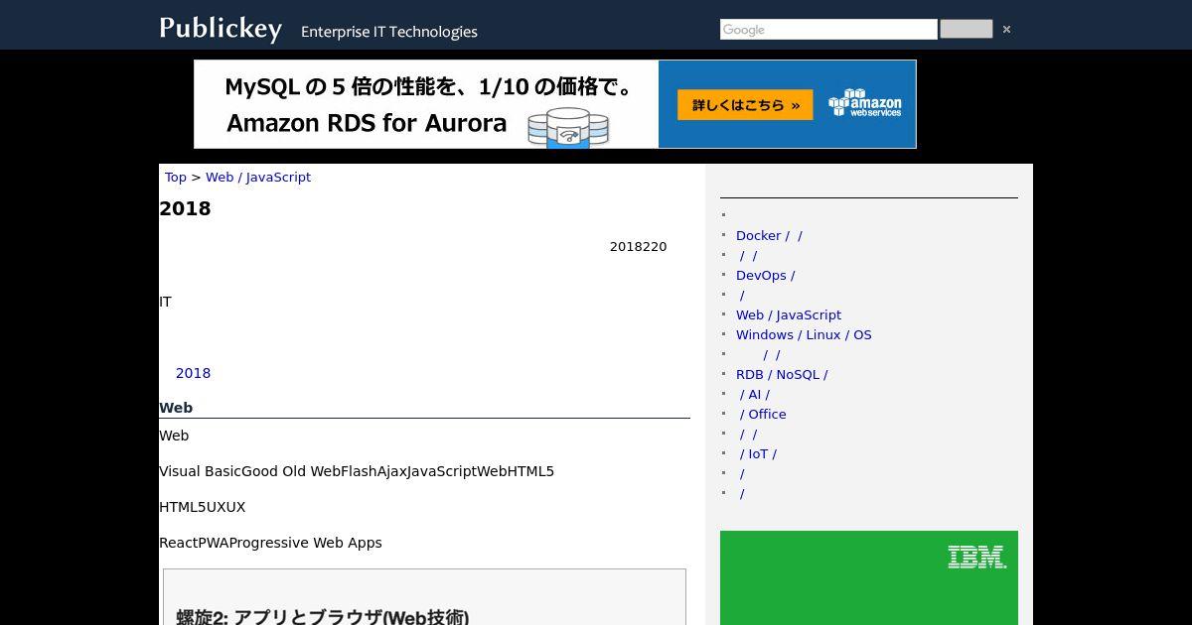Click the IBM logo in the green ad
The width and height of the screenshot is (1192, 625).
pyautogui.click(x=976, y=557)
